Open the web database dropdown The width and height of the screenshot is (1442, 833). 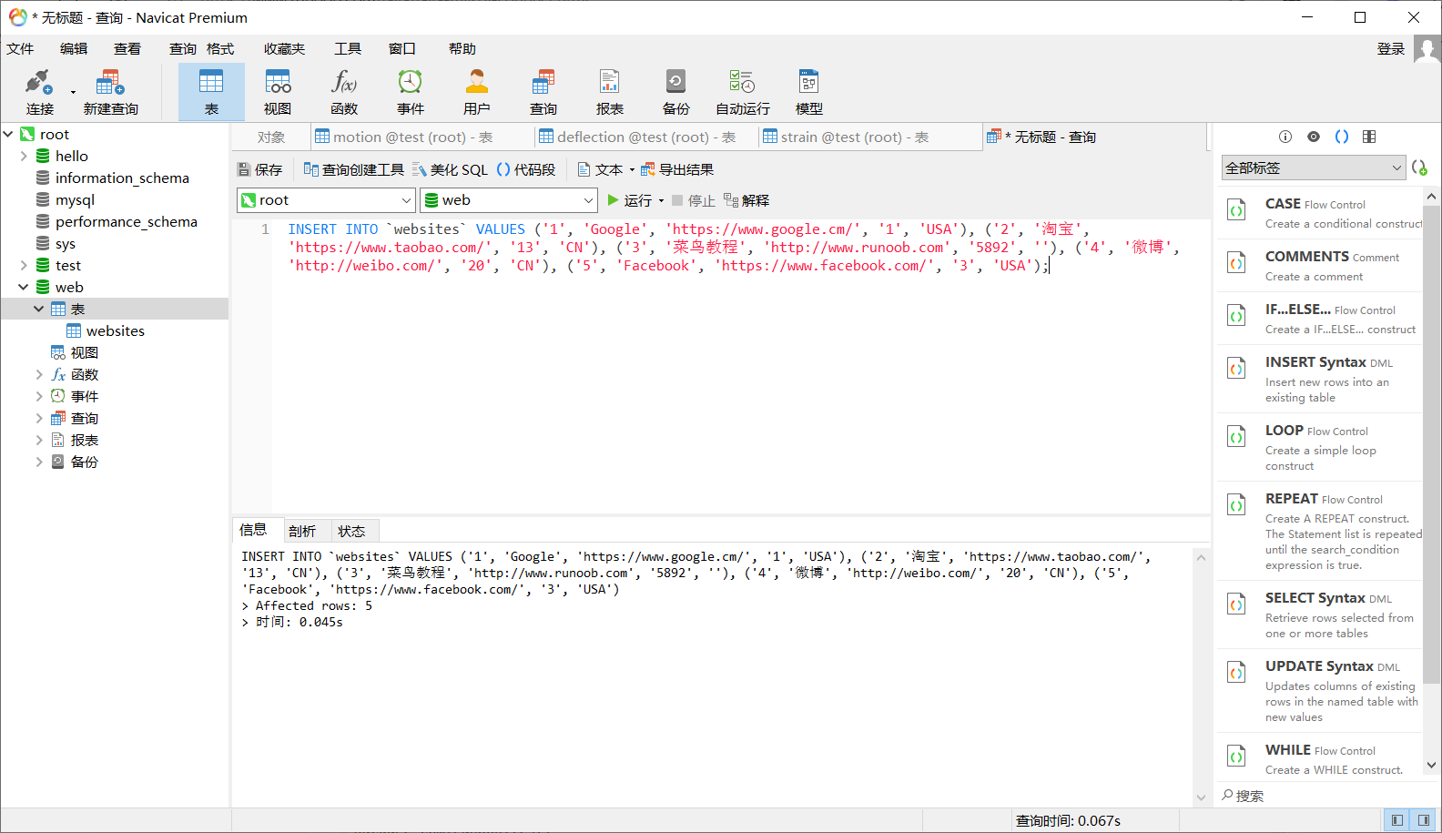[508, 200]
